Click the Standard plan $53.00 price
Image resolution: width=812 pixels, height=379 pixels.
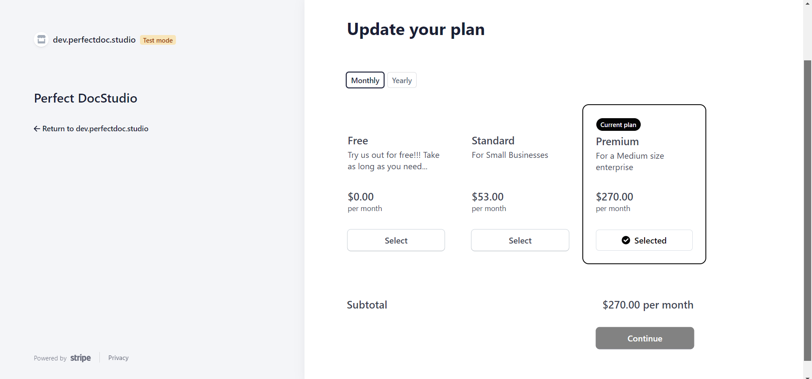(x=488, y=197)
